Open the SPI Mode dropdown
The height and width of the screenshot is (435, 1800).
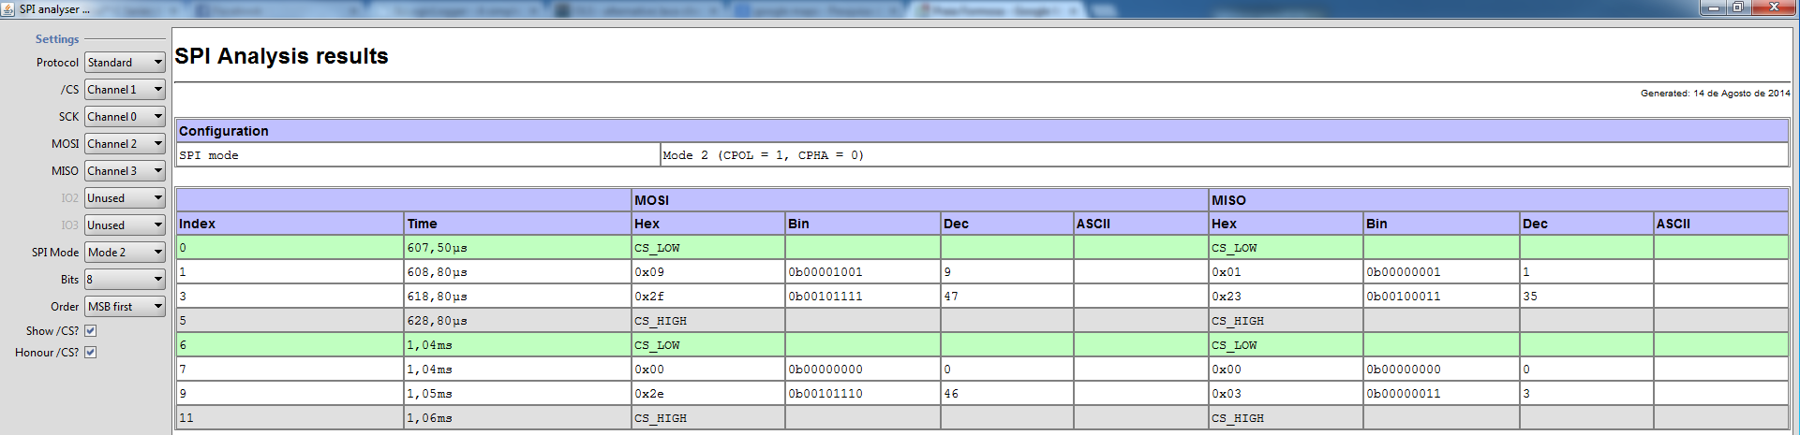click(125, 253)
